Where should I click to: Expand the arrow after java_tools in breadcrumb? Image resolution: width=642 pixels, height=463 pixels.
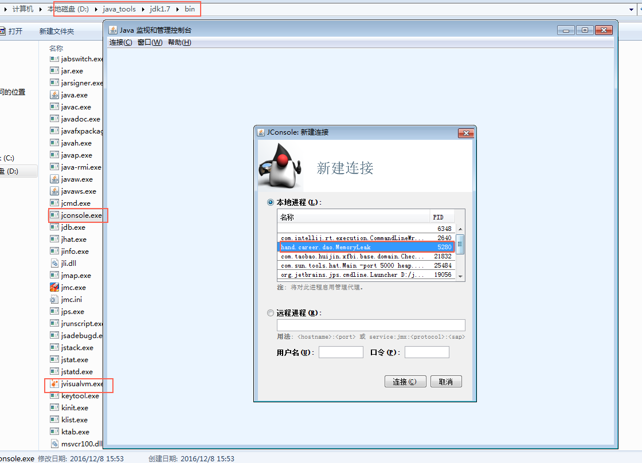point(143,9)
